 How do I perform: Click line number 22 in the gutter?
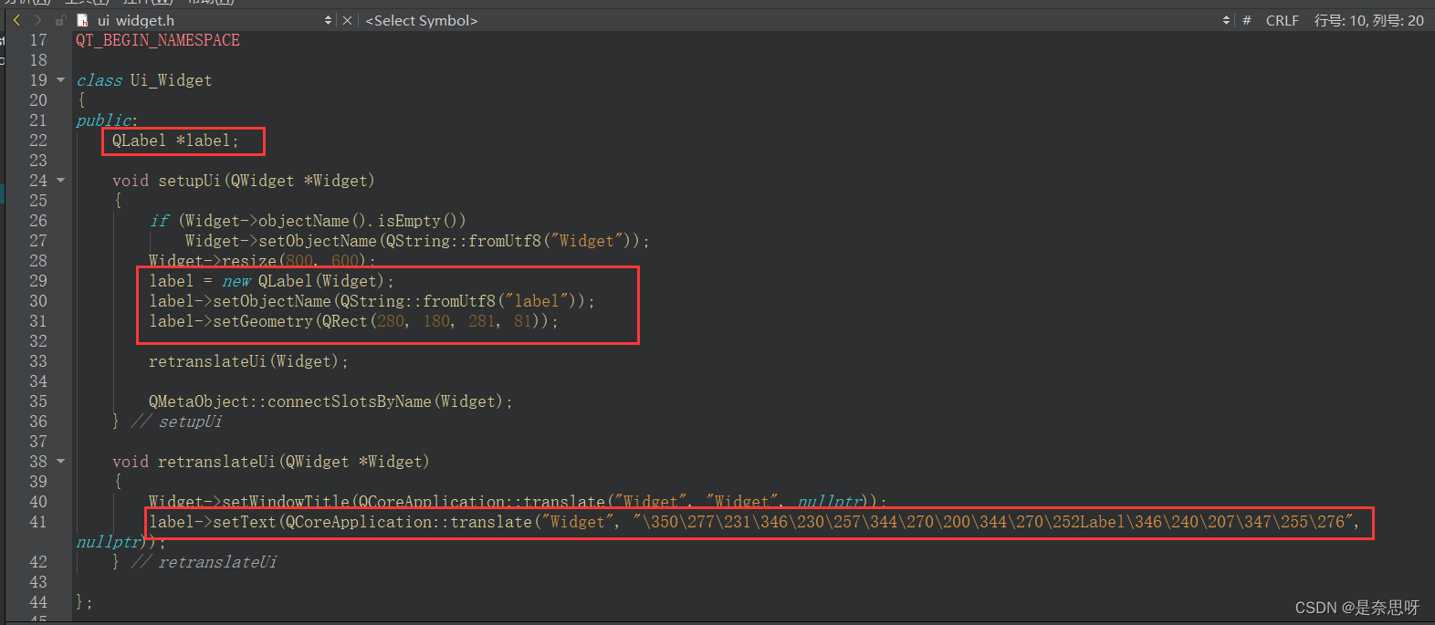tap(37, 141)
